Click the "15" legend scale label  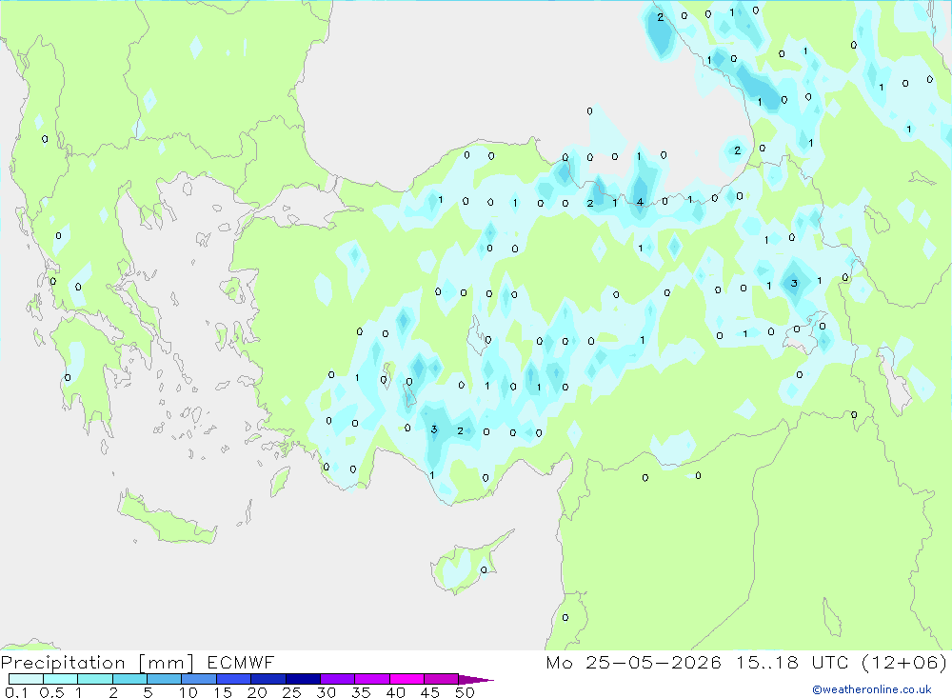(223, 692)
